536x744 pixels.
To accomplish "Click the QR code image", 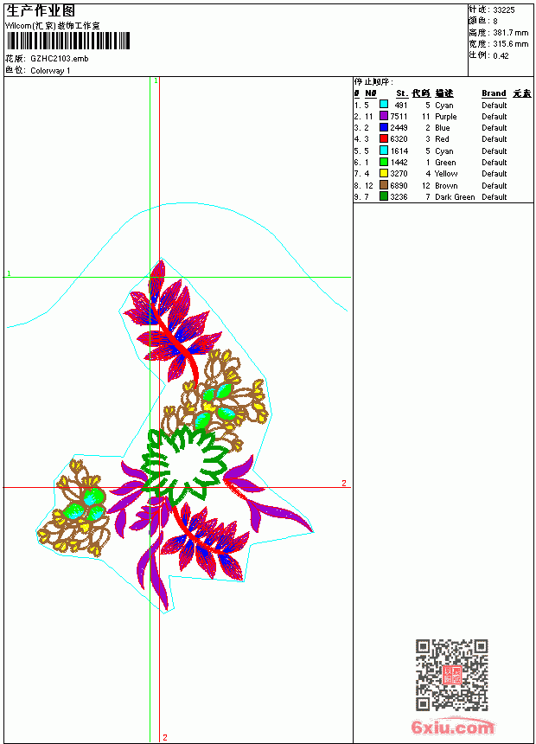I will [452, 675].
